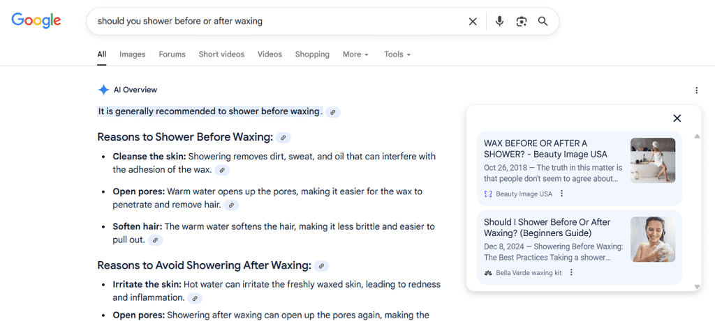Switch to the Forums tab
Image resolution: width=715 pixels, height=321 pixels.
pyautogui.click(x=172, y=54)
